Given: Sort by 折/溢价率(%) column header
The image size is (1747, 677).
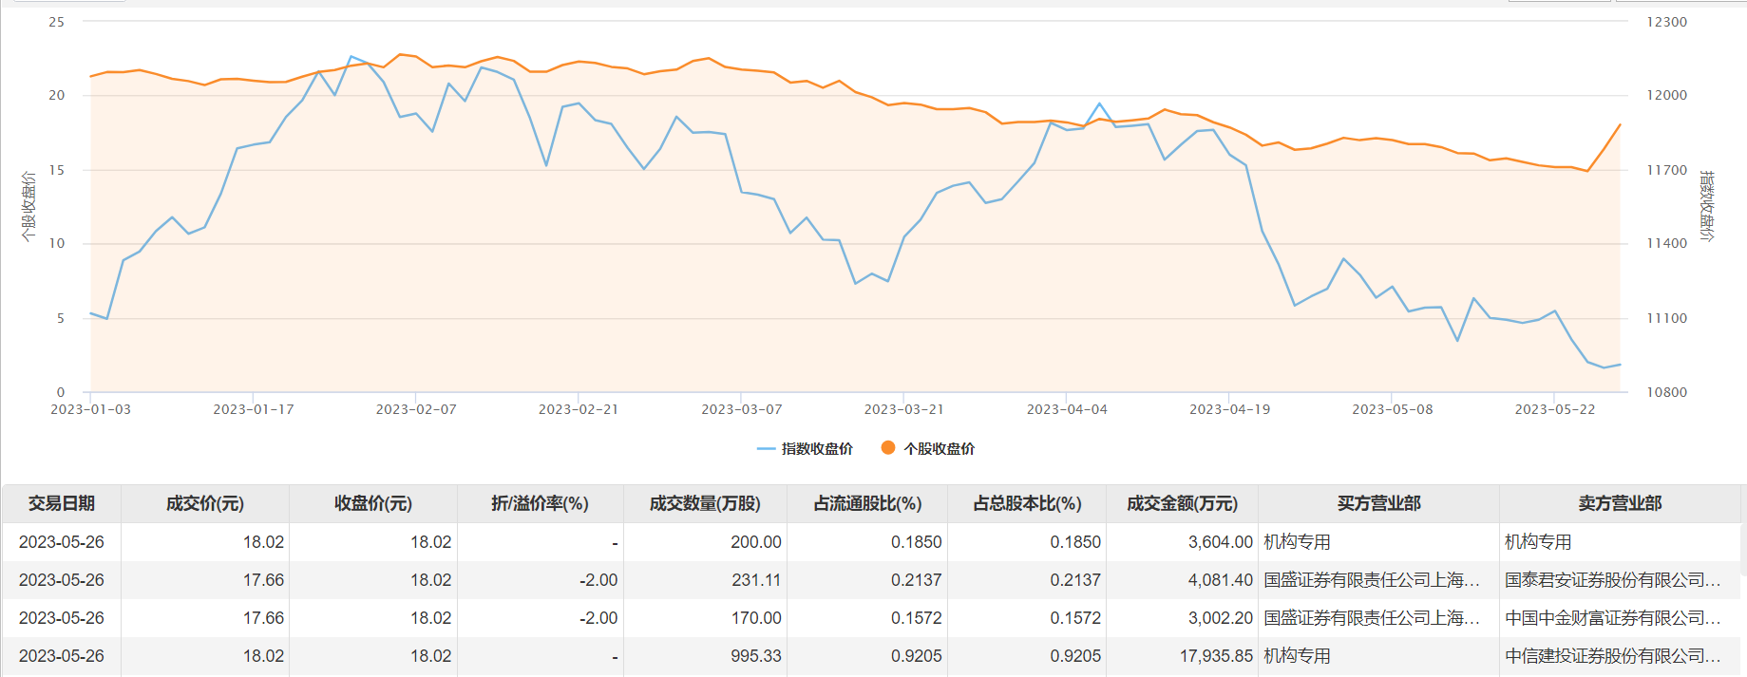Looking at the screenshot, I should click(x=540, y=503).
